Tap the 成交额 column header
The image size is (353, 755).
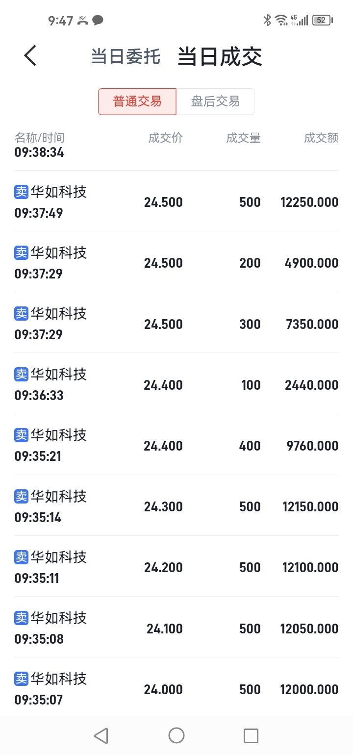pyautogui.click(x=321, y=138)
